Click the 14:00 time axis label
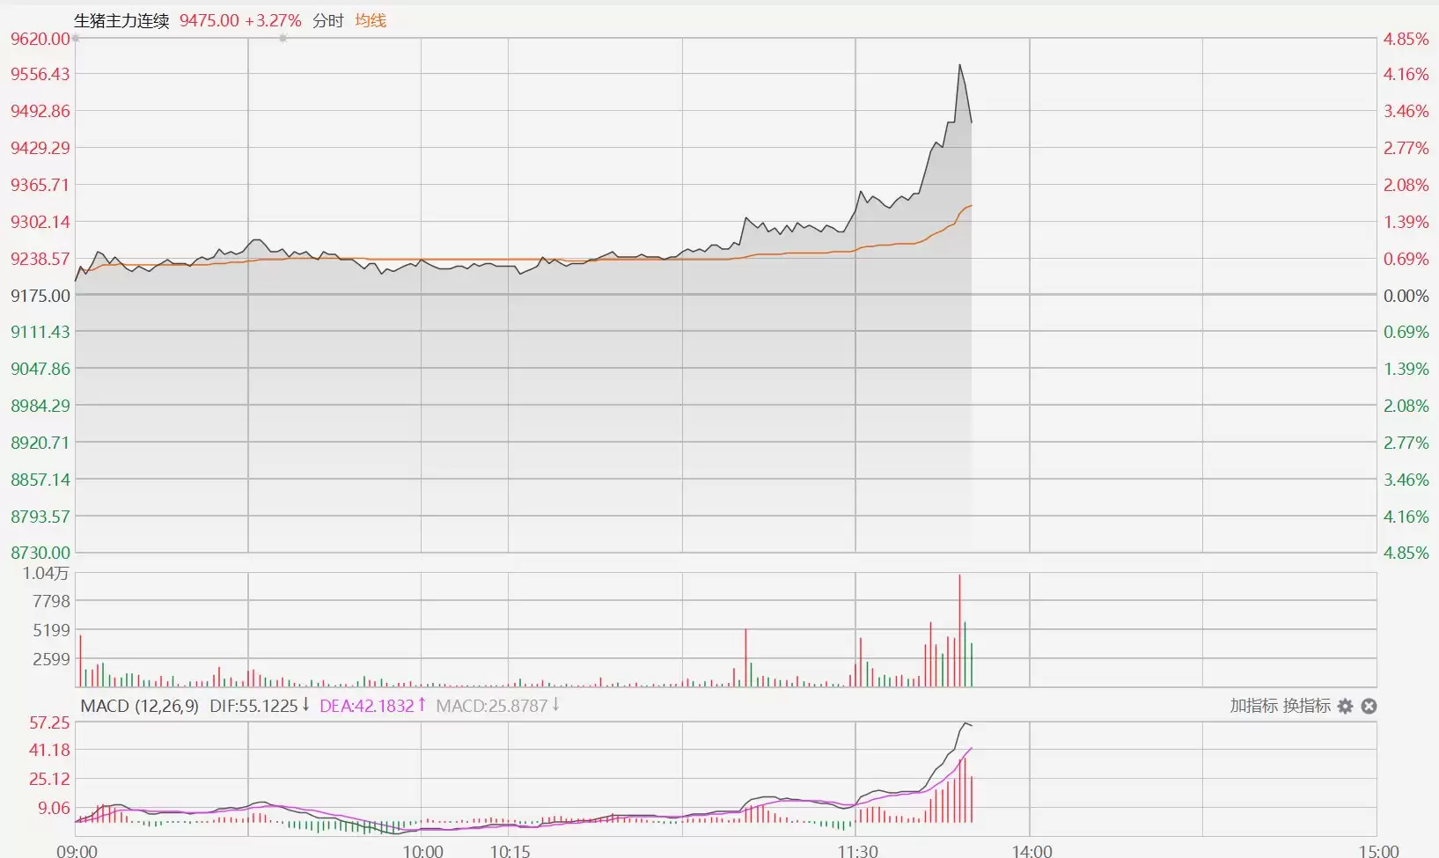Screen dimensions: 1439x858 tap(1032, 850)
